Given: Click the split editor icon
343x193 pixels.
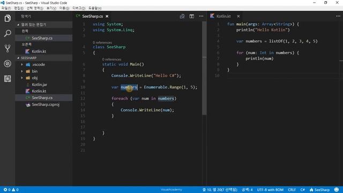Looking at the screenshot, I should (x=192, y=17).
